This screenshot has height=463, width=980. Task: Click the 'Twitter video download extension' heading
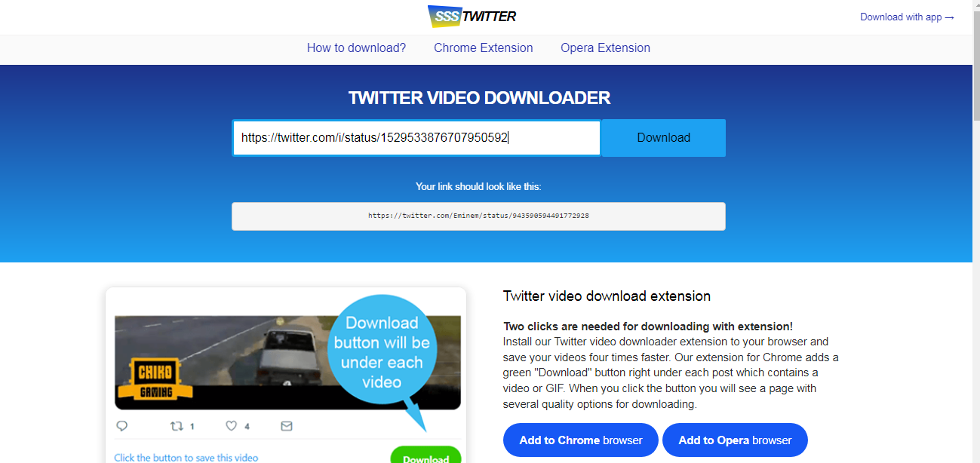coord(607,296)
